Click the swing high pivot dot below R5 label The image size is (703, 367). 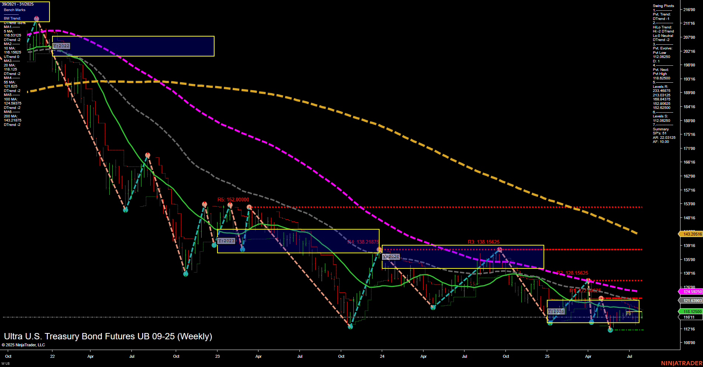click(x=230, y=205)
